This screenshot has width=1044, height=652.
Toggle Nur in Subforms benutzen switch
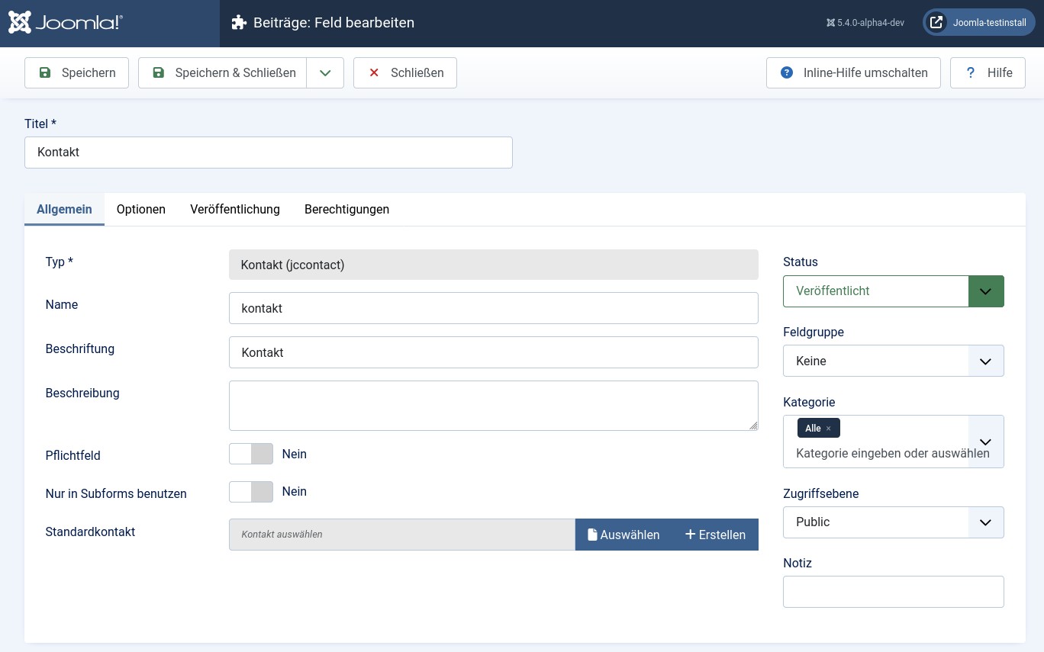click(x=251, y=492)
